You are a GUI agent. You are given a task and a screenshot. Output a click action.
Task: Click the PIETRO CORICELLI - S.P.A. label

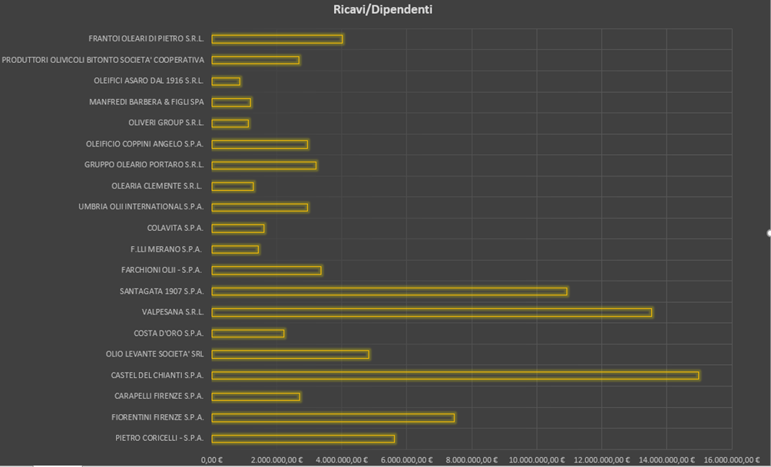(x=159, y=438)
